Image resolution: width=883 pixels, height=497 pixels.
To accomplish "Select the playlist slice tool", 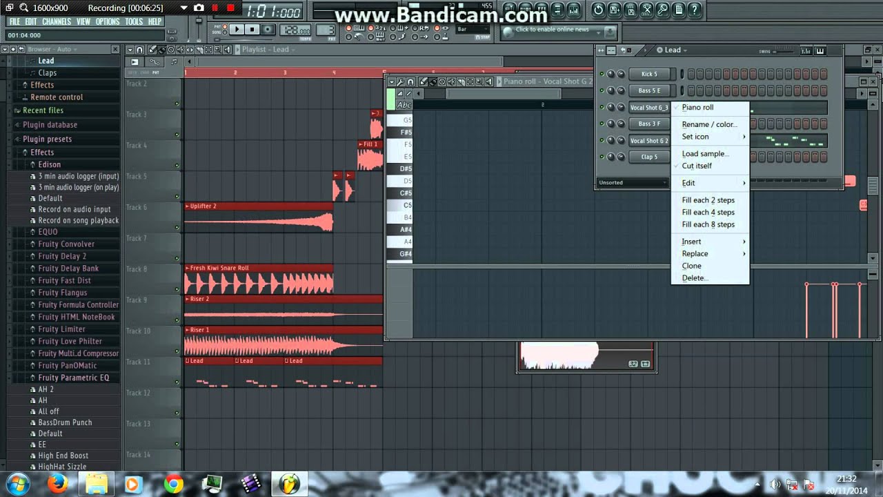I will click(199, 50).
